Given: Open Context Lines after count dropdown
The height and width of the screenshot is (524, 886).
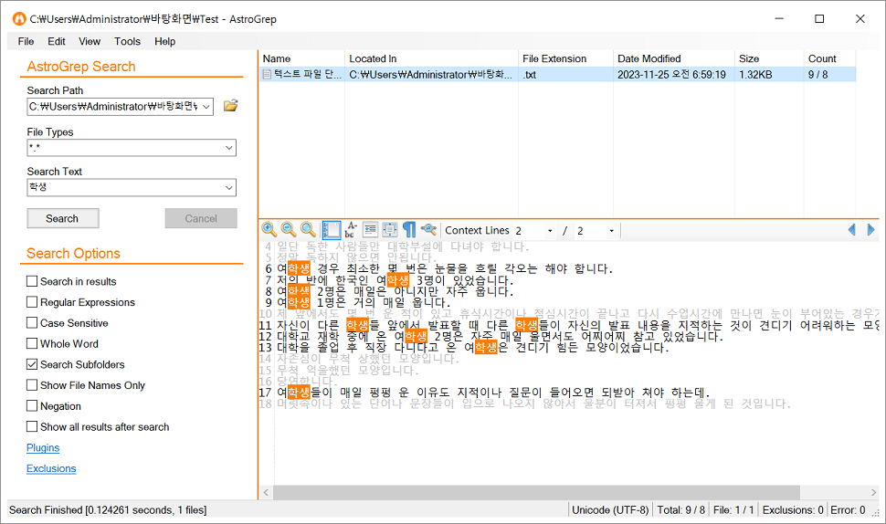Looking at the screenshot, I should (611, 230).
